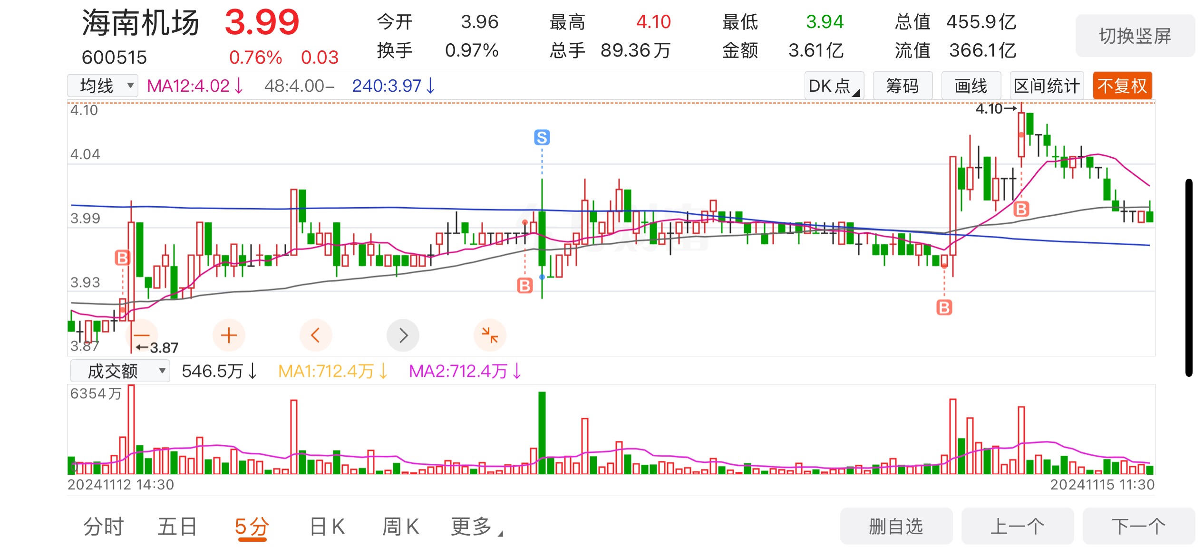1204x556 pixels.
Task: Select the blue S sell marker on the chart
Action: pos(542,138)
